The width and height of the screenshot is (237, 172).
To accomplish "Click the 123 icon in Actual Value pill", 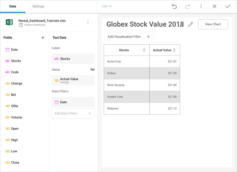I will click(x=57, y=80).
